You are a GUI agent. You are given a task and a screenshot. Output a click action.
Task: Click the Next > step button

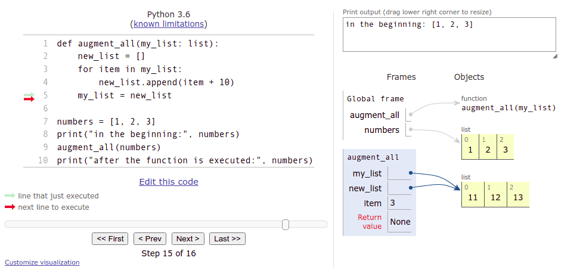point(188,239)
